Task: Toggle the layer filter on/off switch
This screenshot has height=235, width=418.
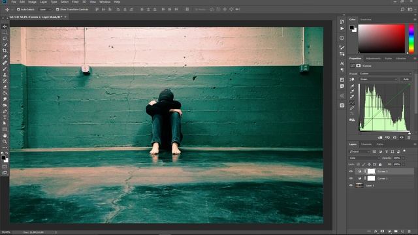Action: click(x=404, y=151)
